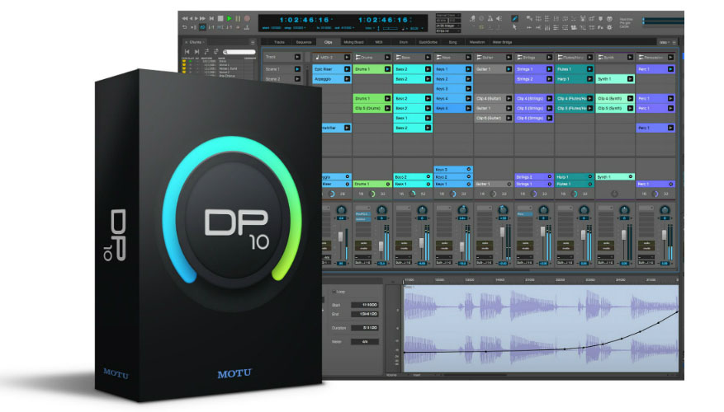Turn the Drums channel pan knob
724x412 pixels.
pyautogui.click(x=381, y=209)
